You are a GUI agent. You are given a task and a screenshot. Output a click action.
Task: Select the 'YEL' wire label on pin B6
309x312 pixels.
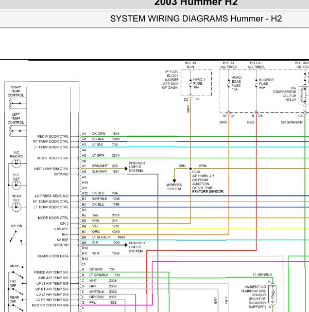pos(95,226)
